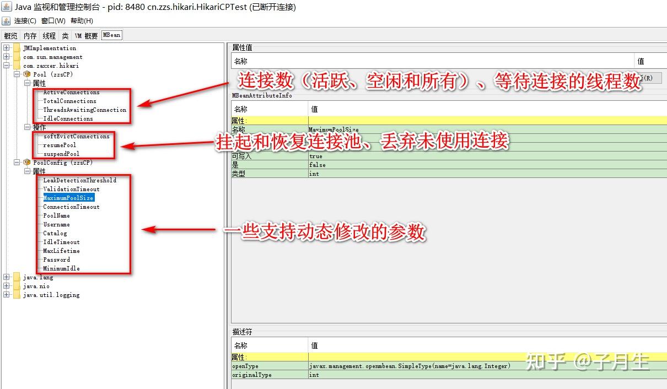Switch to the 内存 tab
The width and height of the screenshot is (667, 389).
point(30,35)
